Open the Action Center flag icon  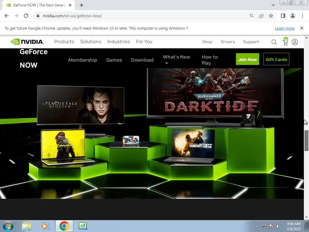[271, 227]
